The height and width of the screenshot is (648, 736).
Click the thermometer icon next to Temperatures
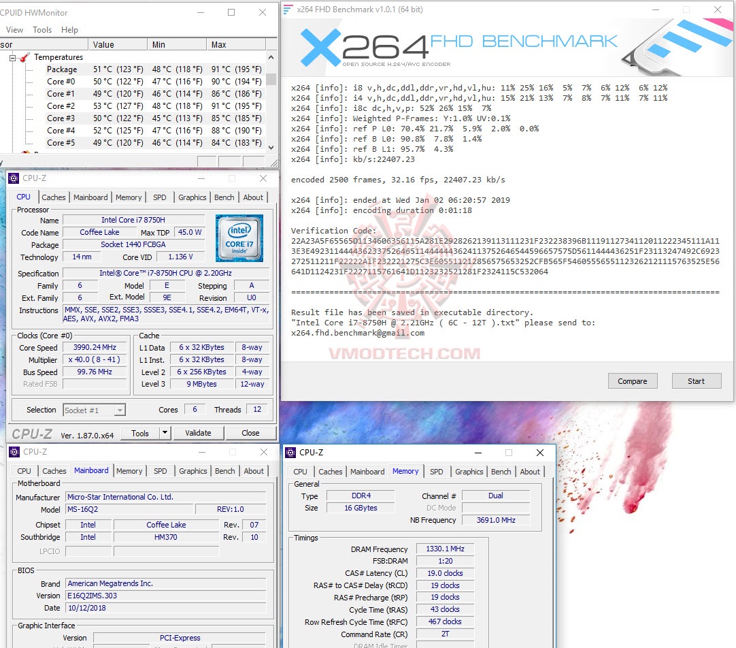25,57
